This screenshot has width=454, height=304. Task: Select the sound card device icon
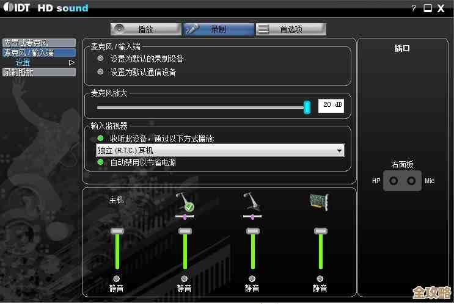click(320, 202)
